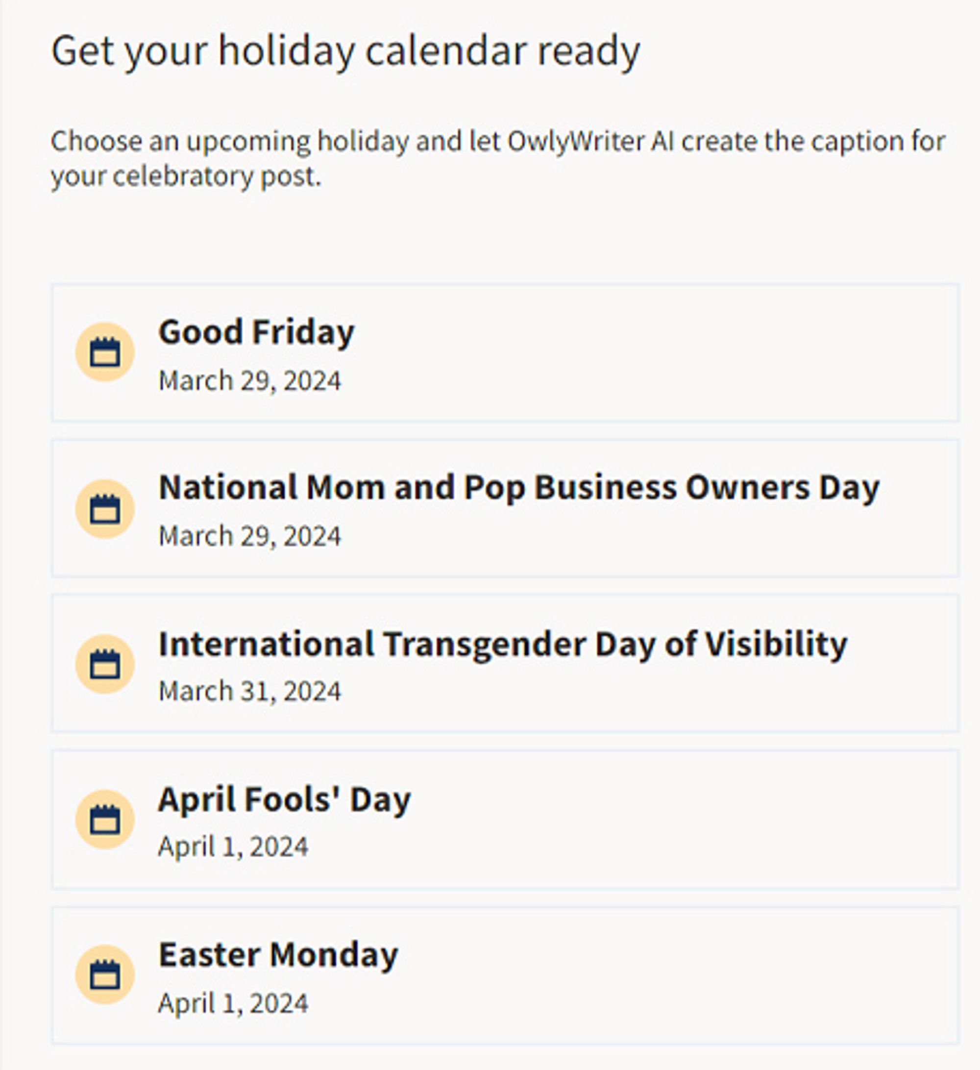Pick National Mom and Pop Business Owners Day
Viewport: 980px width, 1070px height.
point(519,488)
